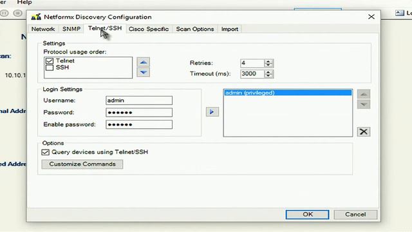Move selected protocol down in order
Image resolution: width=412 pixels, height=232 pixels.
pos(143,72)
